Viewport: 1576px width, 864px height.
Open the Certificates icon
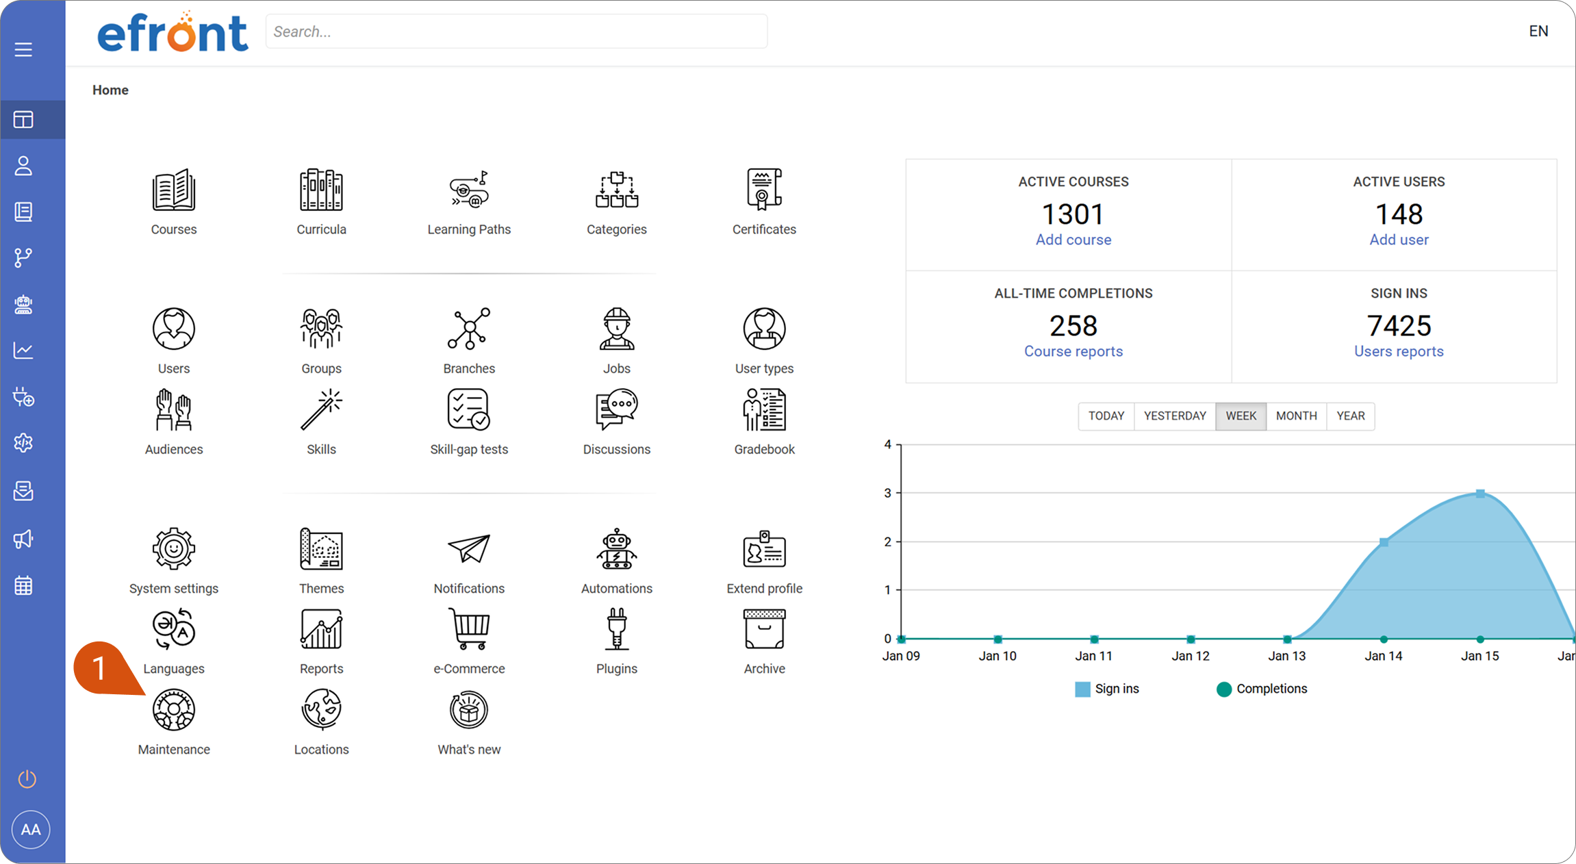[764, 190]
